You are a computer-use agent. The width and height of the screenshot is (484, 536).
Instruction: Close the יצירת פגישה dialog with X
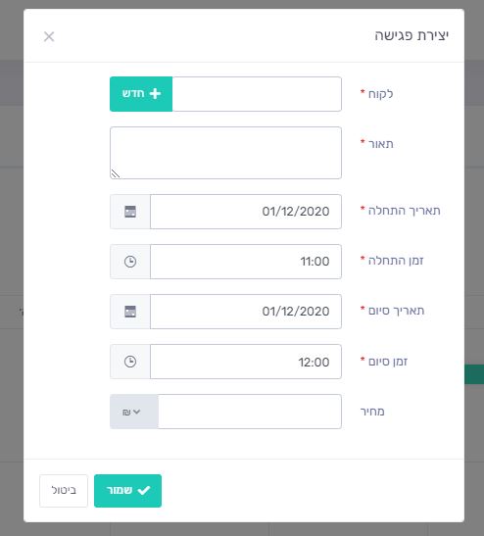pyautogui.click(x=49, y=36)
